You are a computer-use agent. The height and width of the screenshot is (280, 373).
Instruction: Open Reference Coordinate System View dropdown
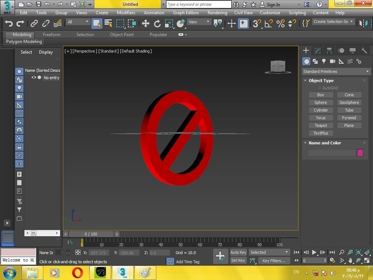tap(199, 22)
